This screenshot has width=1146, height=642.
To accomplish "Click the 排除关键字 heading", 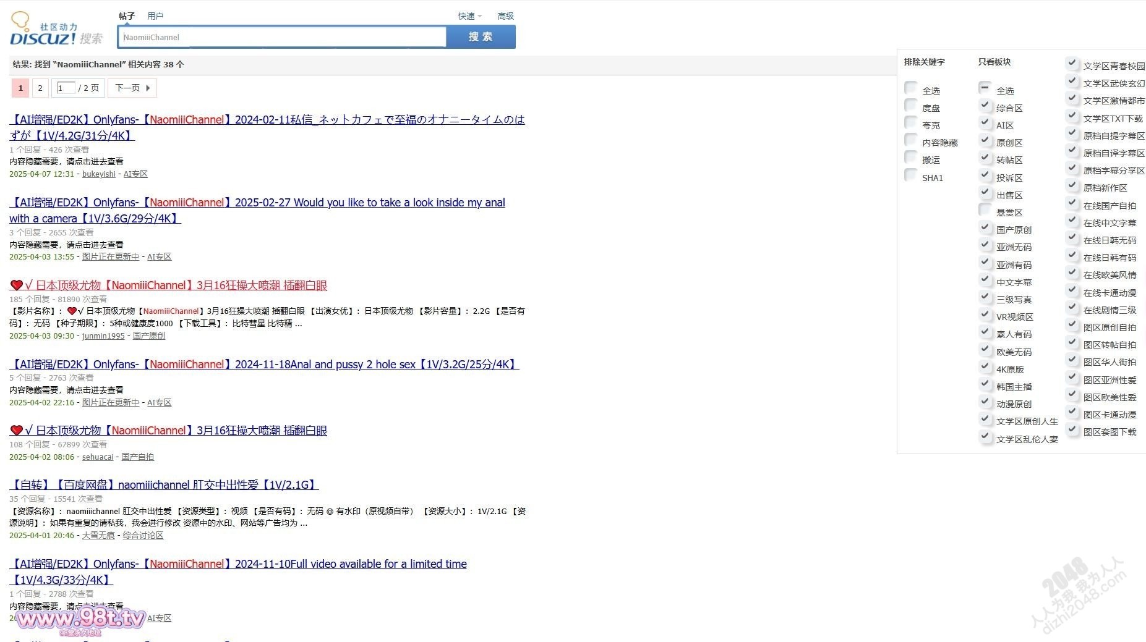I will coord(925,62).
